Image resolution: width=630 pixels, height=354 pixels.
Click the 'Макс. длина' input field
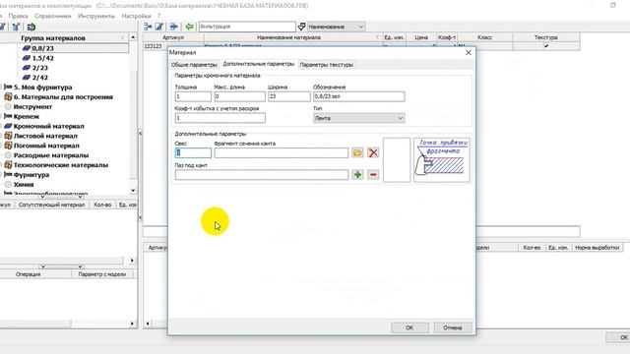coord(239,96)
